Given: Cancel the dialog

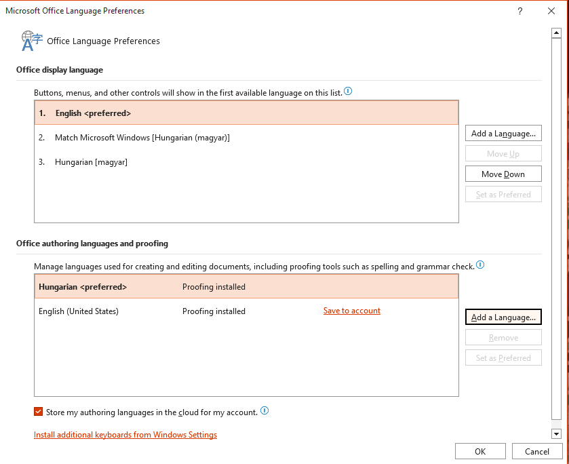Looking at the screenshot, I should tap(536, 451).
